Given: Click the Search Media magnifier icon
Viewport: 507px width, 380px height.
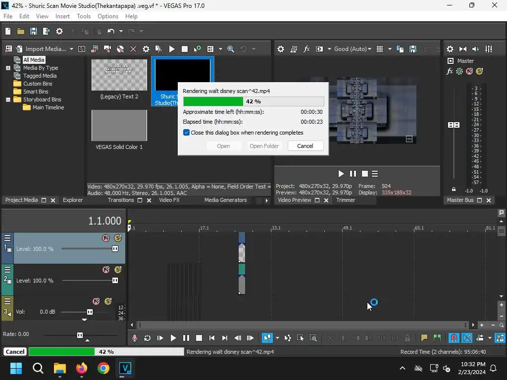Looking at the screenshot, I should click(x=231, y=49).
